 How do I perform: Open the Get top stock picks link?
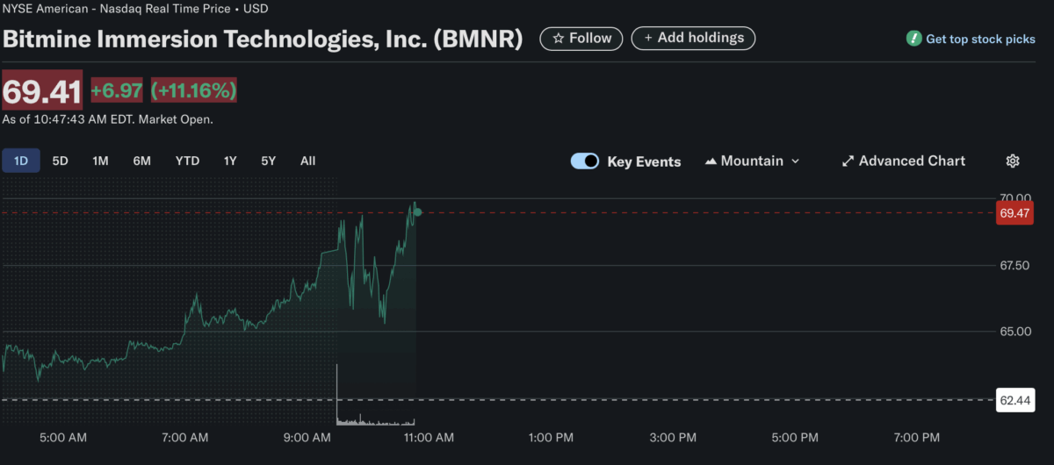[980, 39]
